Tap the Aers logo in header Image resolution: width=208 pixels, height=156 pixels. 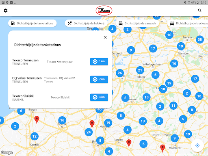click(x=104, y=11)
